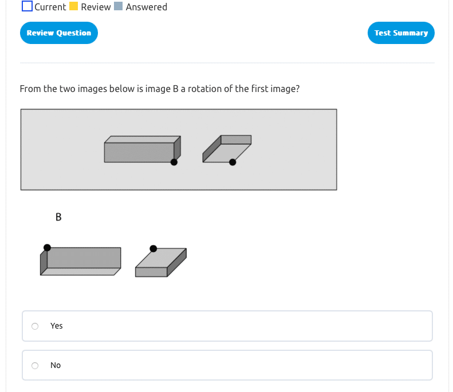
Task: Click the blue Current legend box
Action: [x=27, y=7]
